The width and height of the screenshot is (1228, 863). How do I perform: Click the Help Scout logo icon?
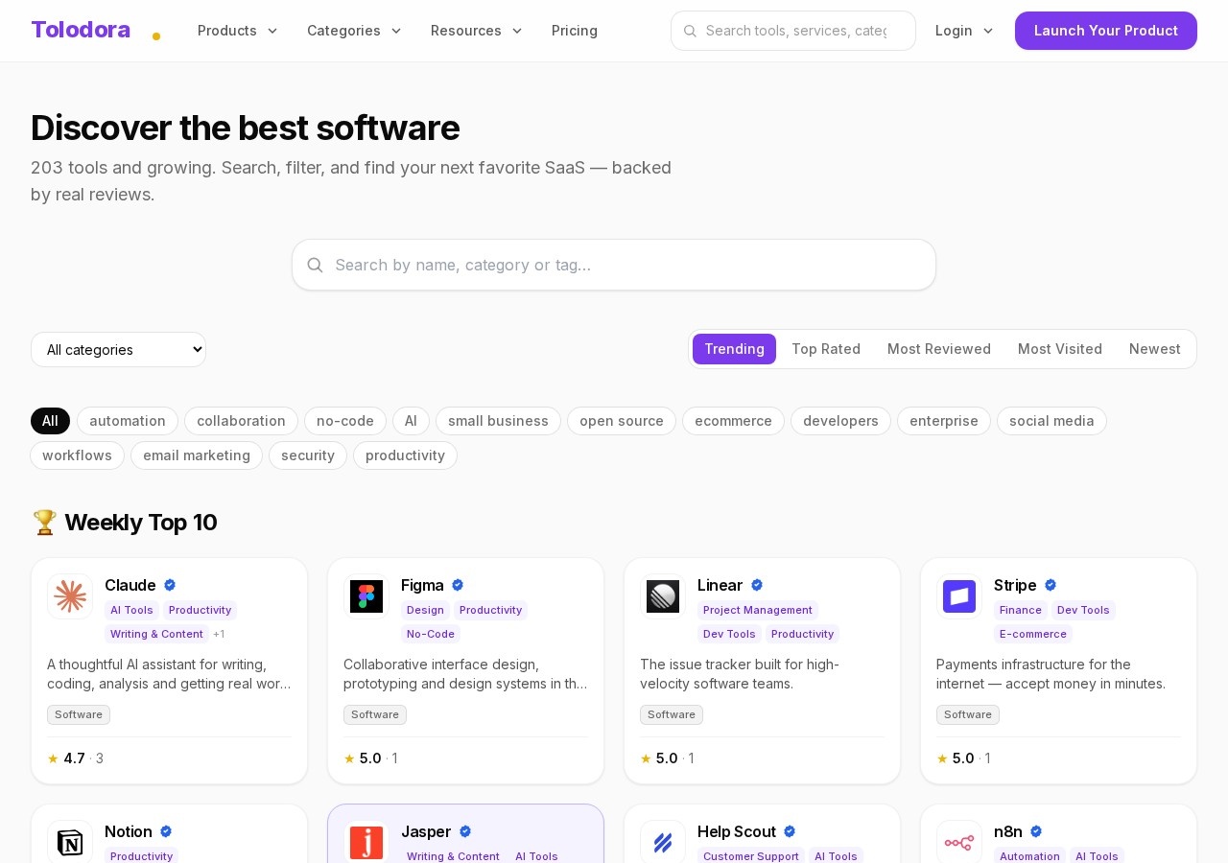[x=663, y=842]
